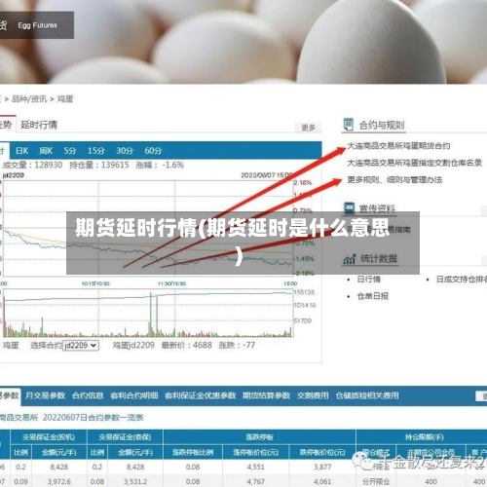
Task: Click the 4,551 table cell
Action: [x=256, y=467]
